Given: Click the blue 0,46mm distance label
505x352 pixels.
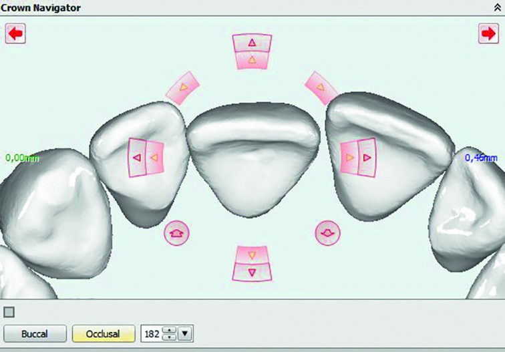Looking at the screenshot, I should pyautogui.click(x=481, y=158).
